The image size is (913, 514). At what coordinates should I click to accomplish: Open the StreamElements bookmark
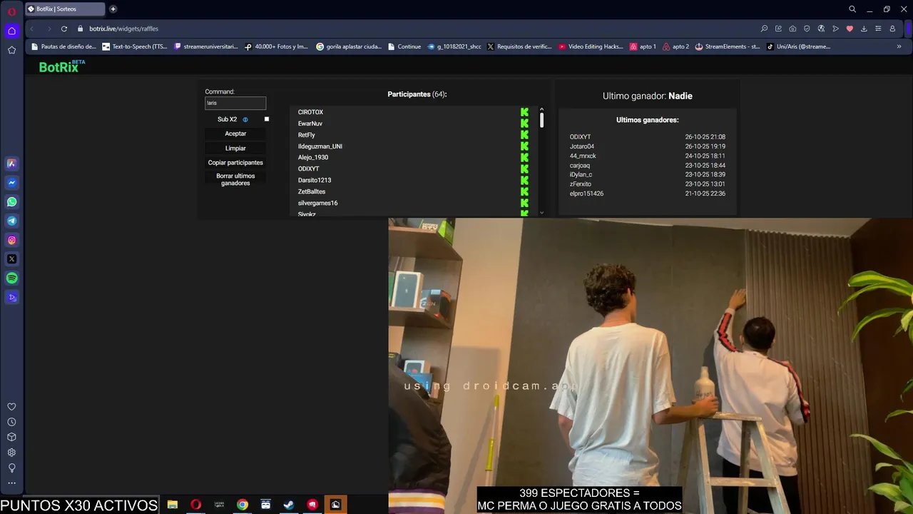click(x=728, y=46)
